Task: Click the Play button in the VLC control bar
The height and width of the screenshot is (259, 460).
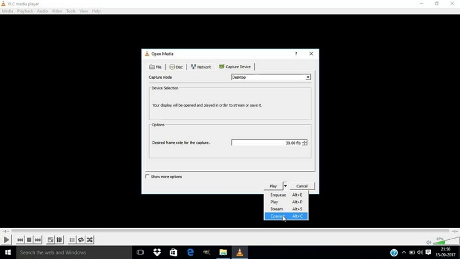Action: 6,240
